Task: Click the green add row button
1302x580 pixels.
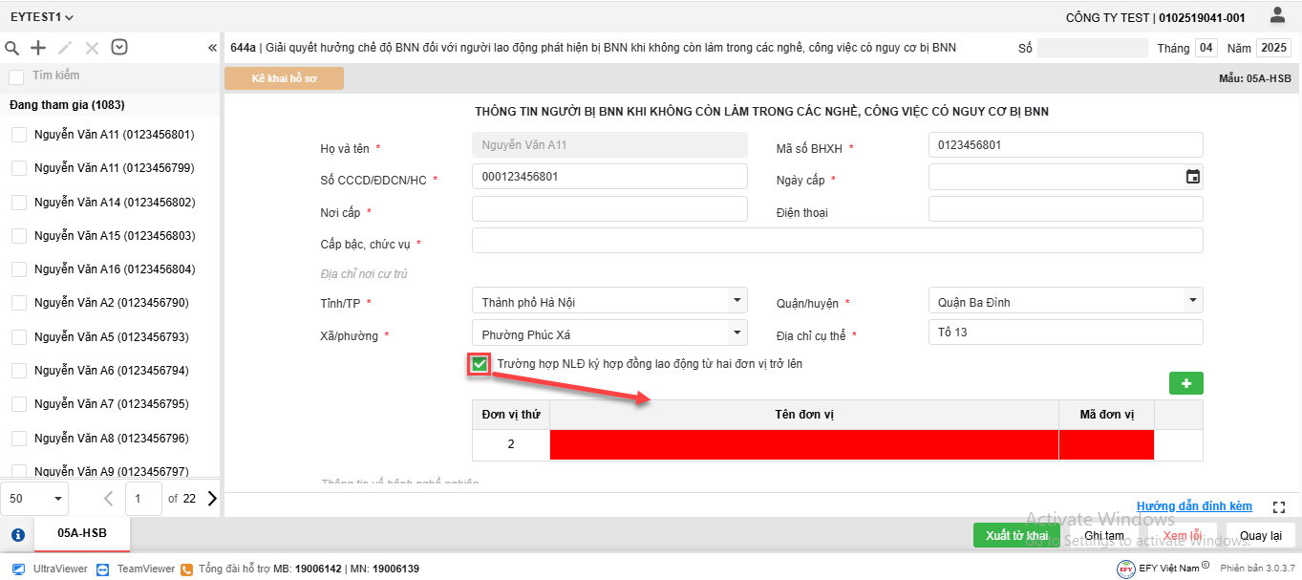Action: click(x=1185, y=383)
